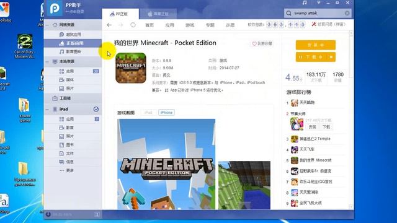
Task: Open the Minecraft Pocket Edition title screenshot
Action: [166, 164]
